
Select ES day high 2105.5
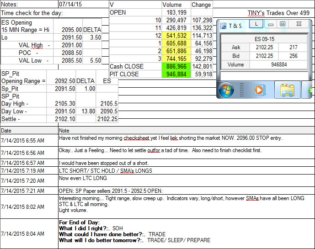[x=107, y=103]
